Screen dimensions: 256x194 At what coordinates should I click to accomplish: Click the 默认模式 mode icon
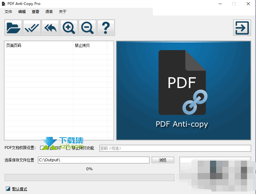pos(8,189)
